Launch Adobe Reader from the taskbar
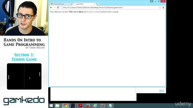Image resolution: width=193 pixels, height=108 pixels. coord(80,106)
